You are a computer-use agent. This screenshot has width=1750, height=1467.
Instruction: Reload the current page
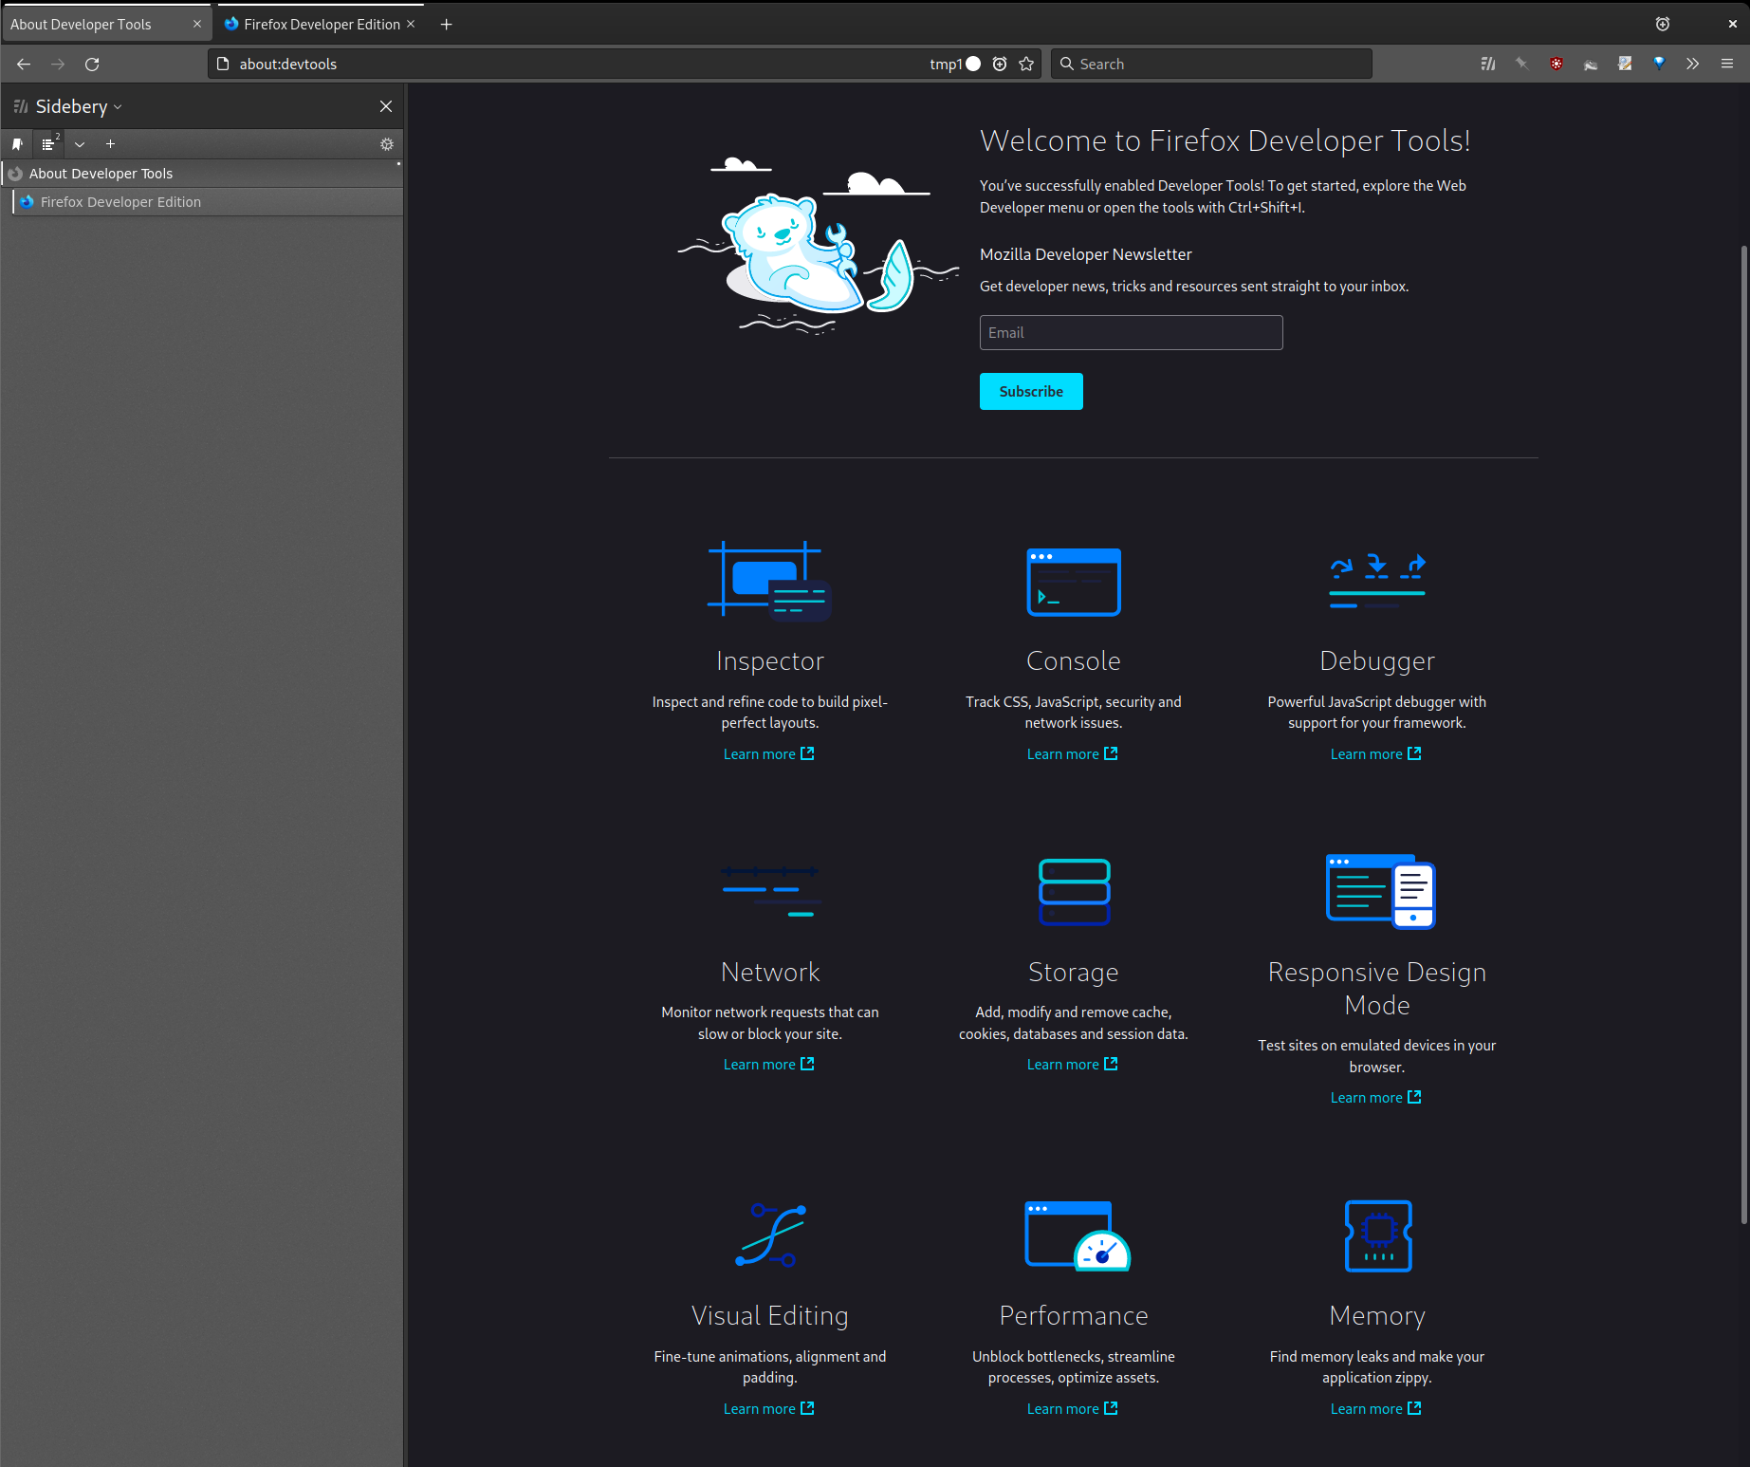(92, 64)
